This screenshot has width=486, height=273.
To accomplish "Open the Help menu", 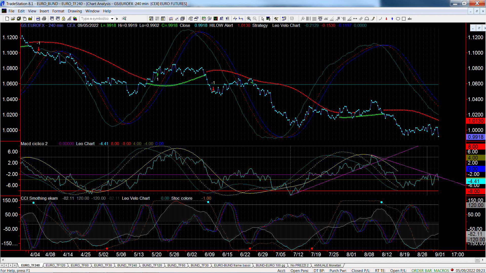I will (107, 11).
